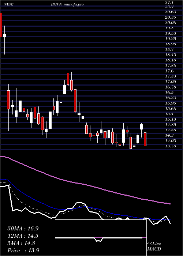
Task: Click the 12MA : 14.5 readout
Action: click(x=23, y=236)
